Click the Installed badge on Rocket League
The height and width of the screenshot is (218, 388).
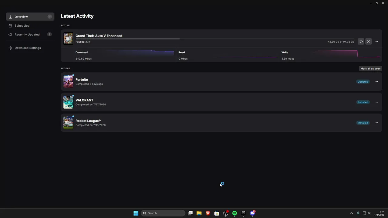363,123
